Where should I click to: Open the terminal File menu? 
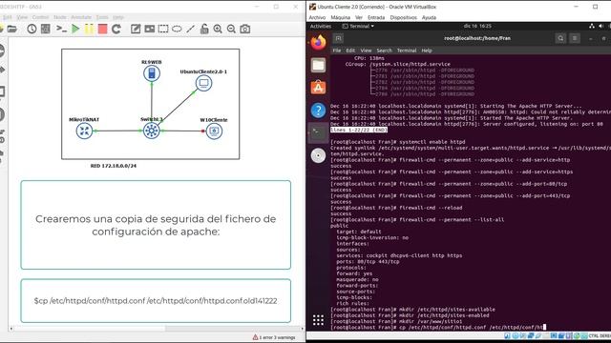337,50
